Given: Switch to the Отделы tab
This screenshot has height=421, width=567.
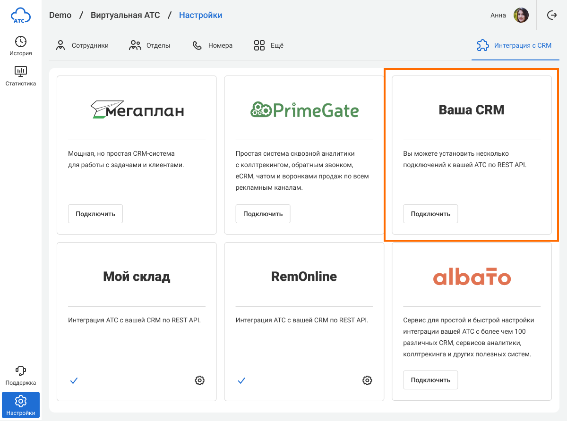Looking at the screenshot, I should pyautogui.click(x=150, y=46).
